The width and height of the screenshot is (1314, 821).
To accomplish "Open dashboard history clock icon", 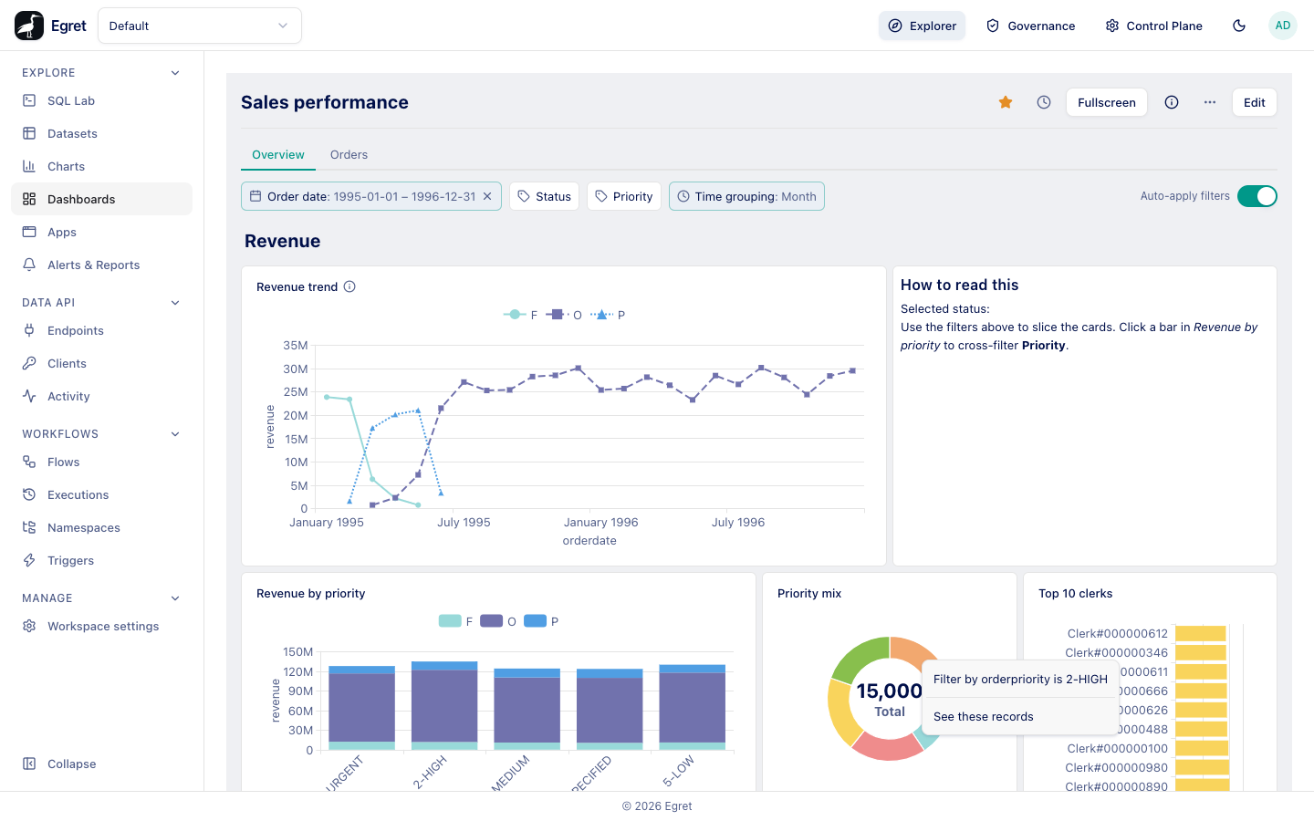I will pyautogui.click(x=1044, y=102).
